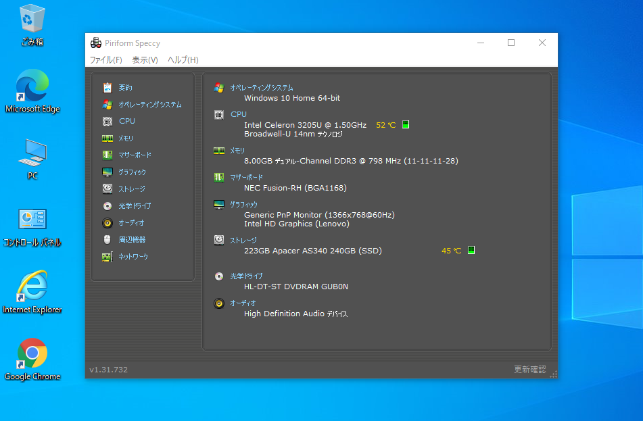Click the optical drive disc icon in summary
Image resolution: width=643 pixels, height=421 pixels.
219,276
